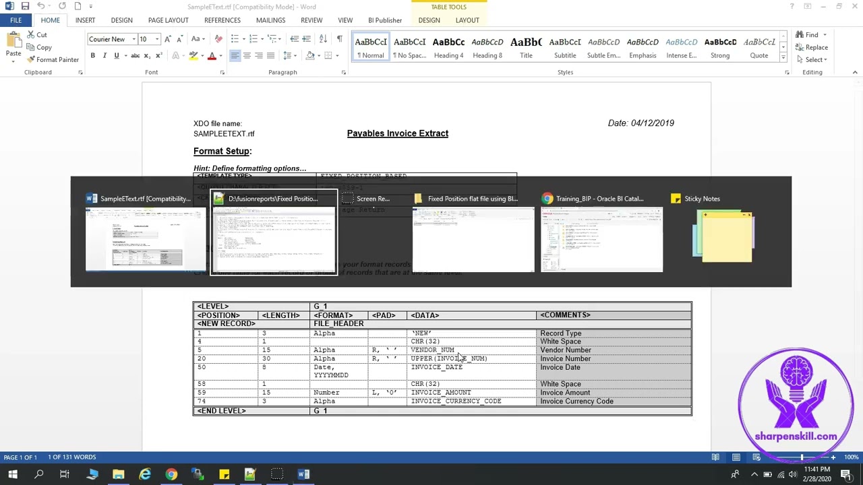Decrease the paragraph indent
This screenshot has width=863, height=485.
point(294,39)
